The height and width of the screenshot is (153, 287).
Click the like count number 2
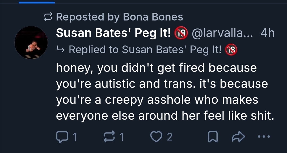pyautogui.click(x=170, y=137)
